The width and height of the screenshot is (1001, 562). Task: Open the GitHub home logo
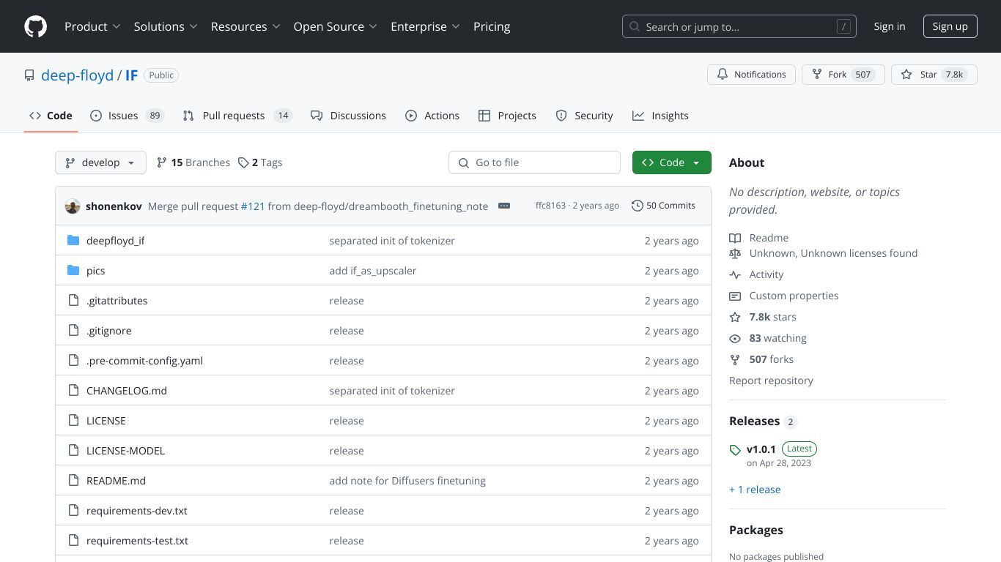click(x=35, y=26)
